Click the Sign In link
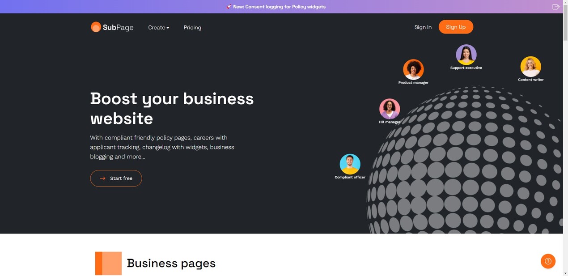The image size is (568, 276). (x=423, y=27)
